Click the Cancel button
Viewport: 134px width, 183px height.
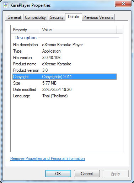tap(87, 174)
